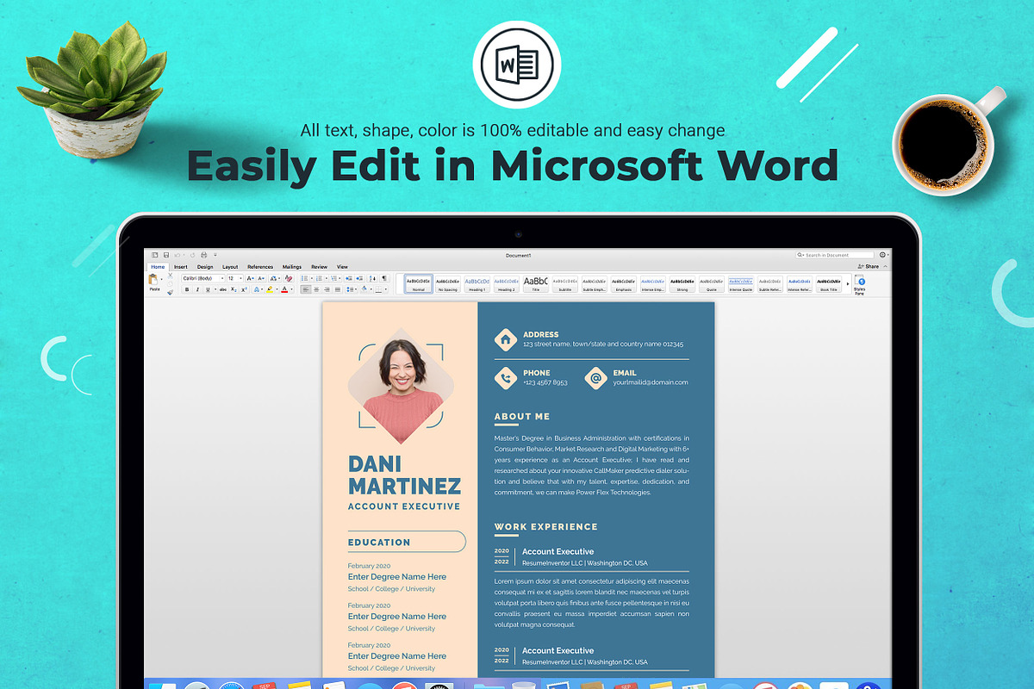Viewport: 1034px width, 689px height.
Task: Click the smiley feedback icon
Action: coord(882,255)
